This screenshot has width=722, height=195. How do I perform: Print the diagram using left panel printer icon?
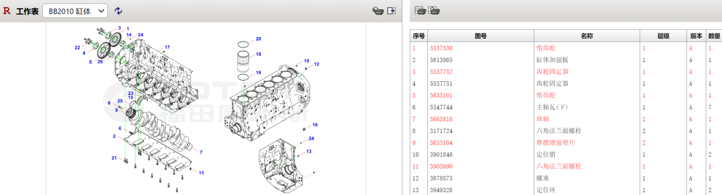(x=378, y=11)
